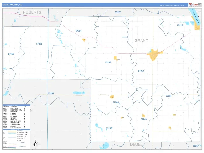Click the green line sample in legend
204x153 pixels.
click(x=12, y=149)
